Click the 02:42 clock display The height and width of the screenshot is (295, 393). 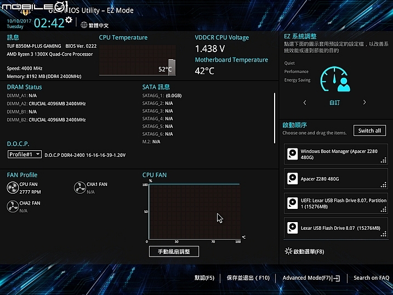click(x=49, y=23)
